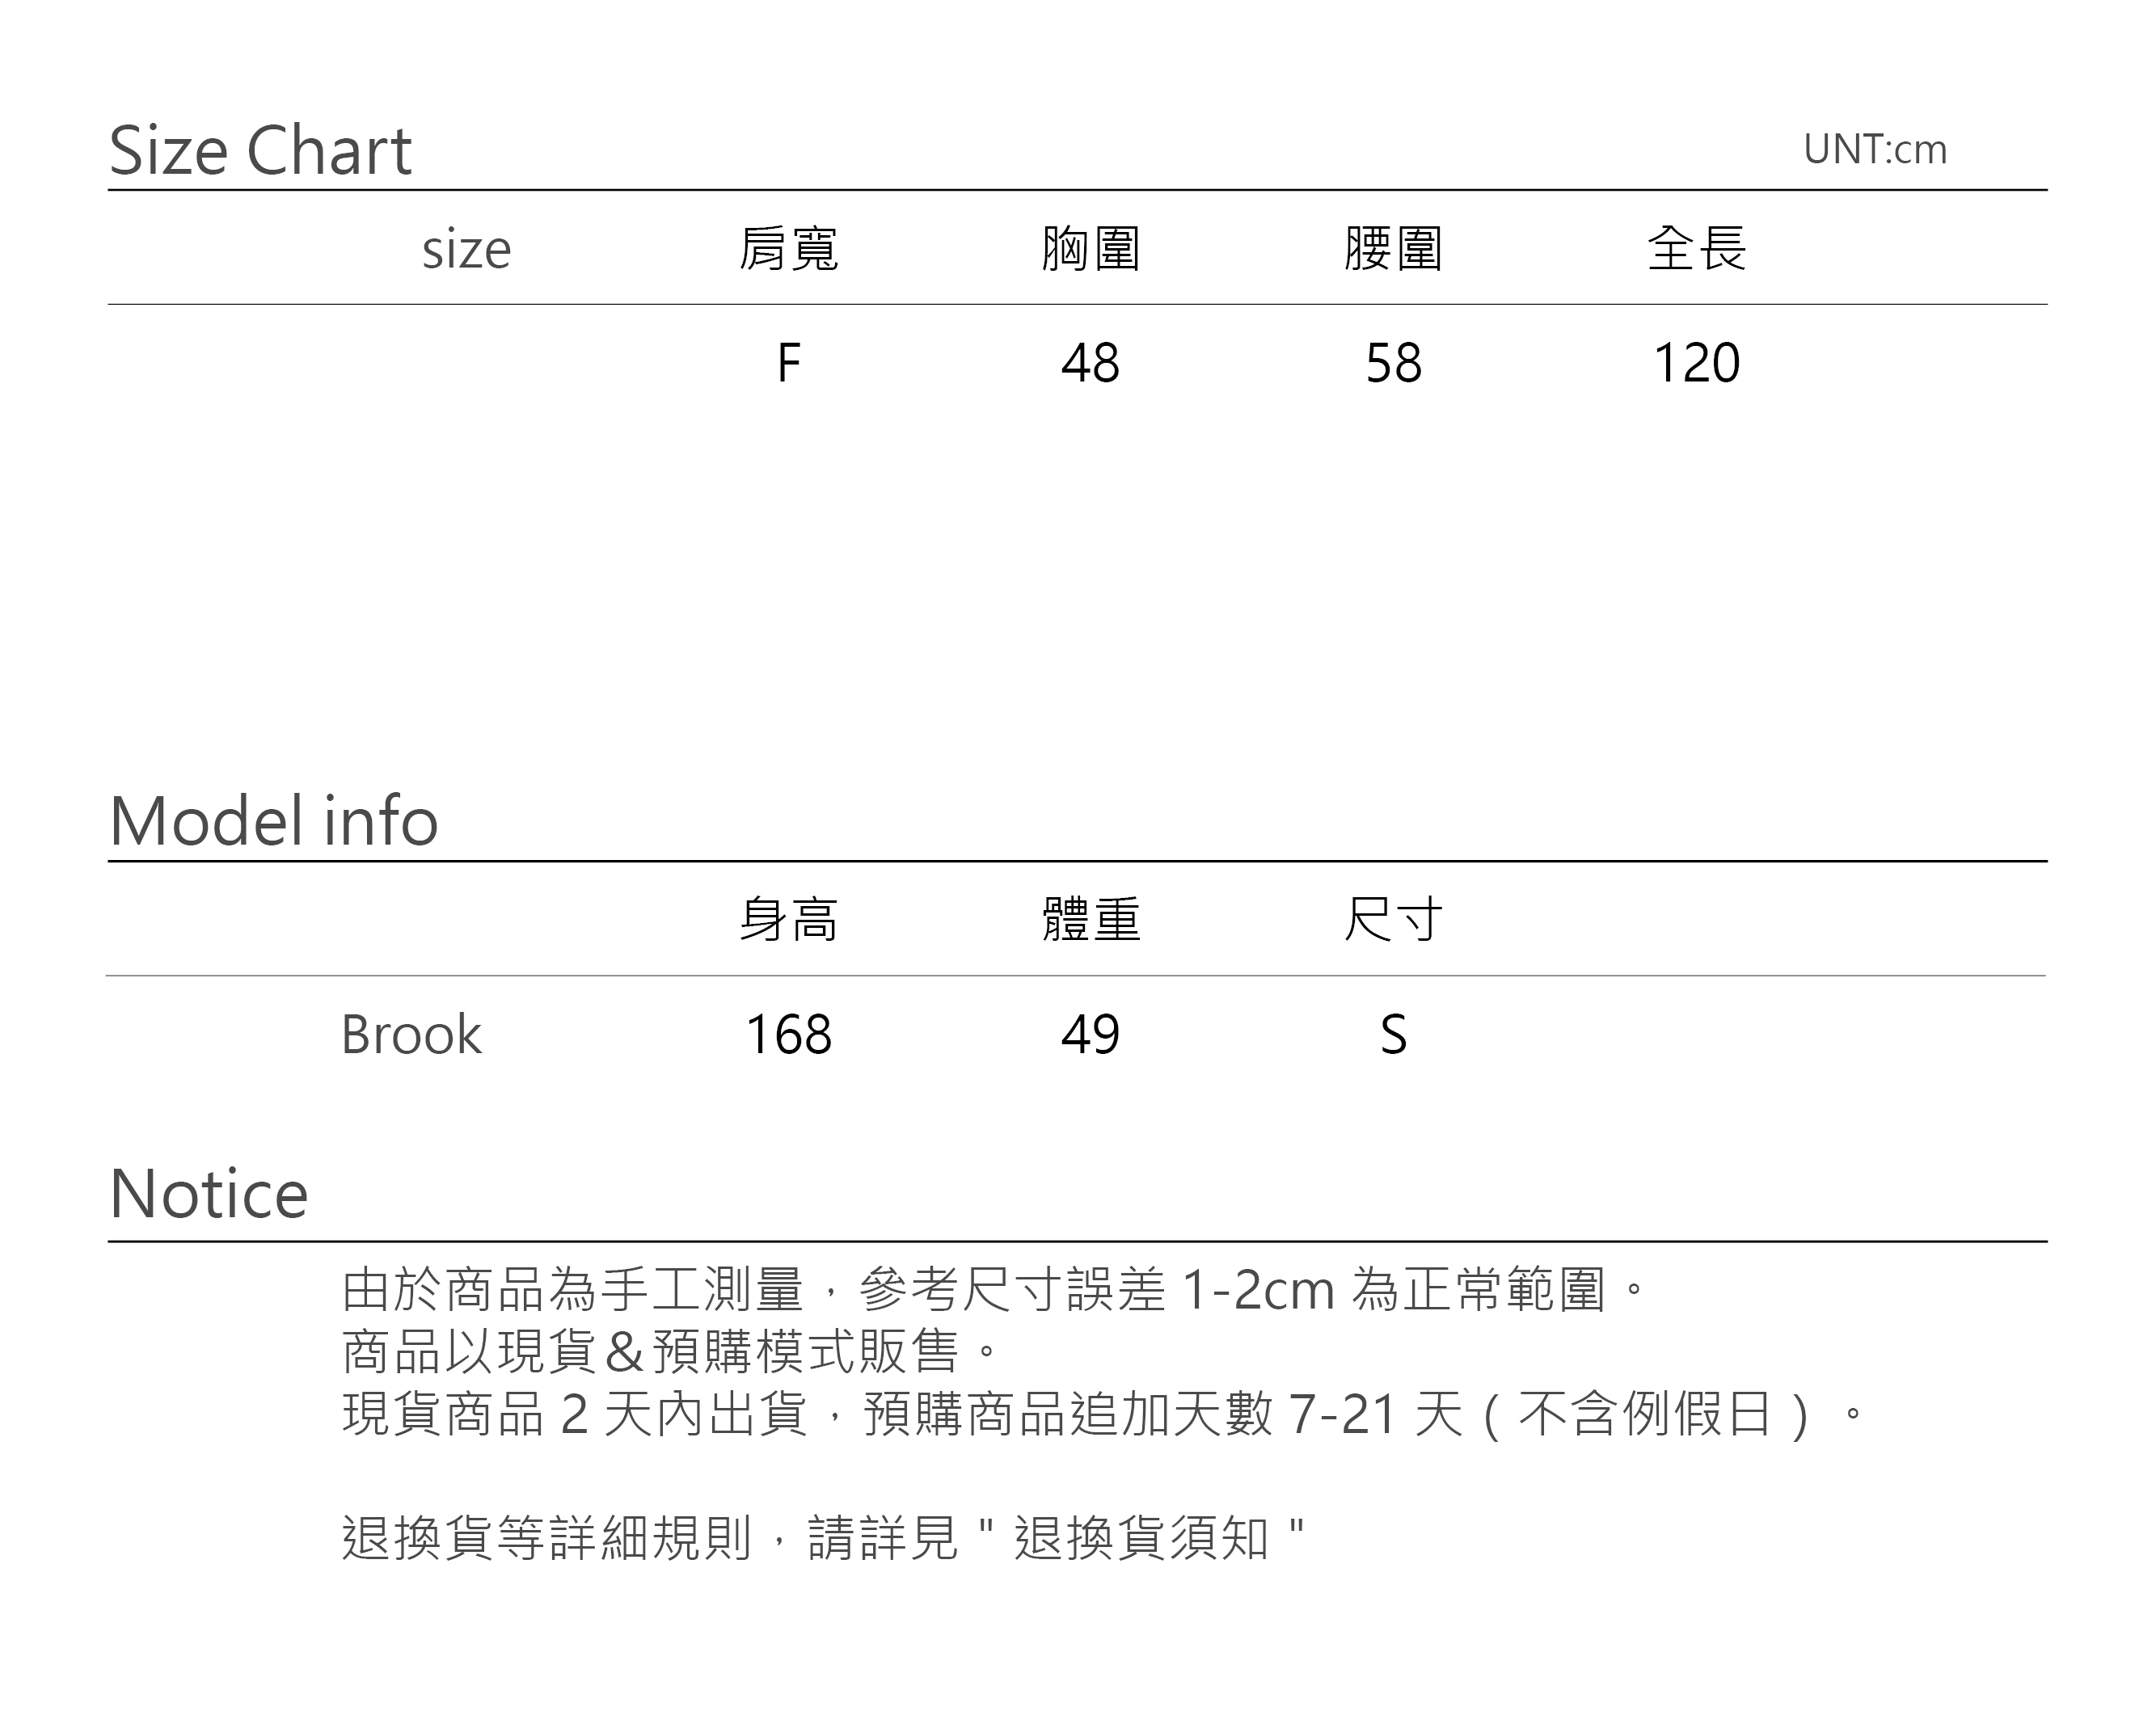The image size is (2156, 1724).
Task: Select the 身高 column header
Action: (788, 920)
